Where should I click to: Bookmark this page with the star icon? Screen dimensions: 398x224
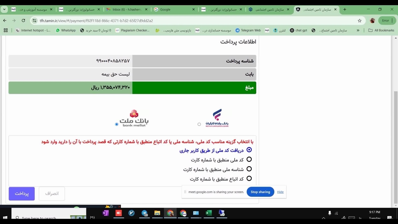pyautogui.click(x=359, y=21)
